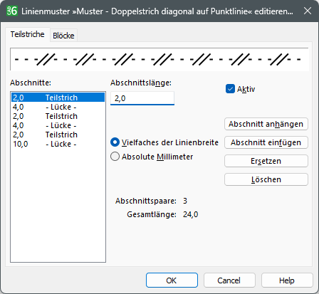Viewport: 319px width, 294px height.
Task: Confirm the dialog with OK
Action: coord(172,280)
